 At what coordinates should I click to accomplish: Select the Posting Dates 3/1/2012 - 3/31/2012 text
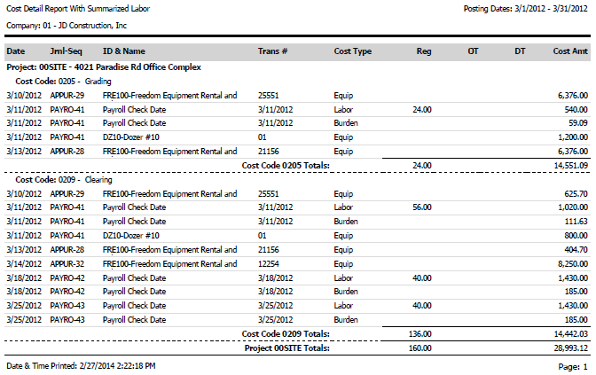(x=525, y=8)
